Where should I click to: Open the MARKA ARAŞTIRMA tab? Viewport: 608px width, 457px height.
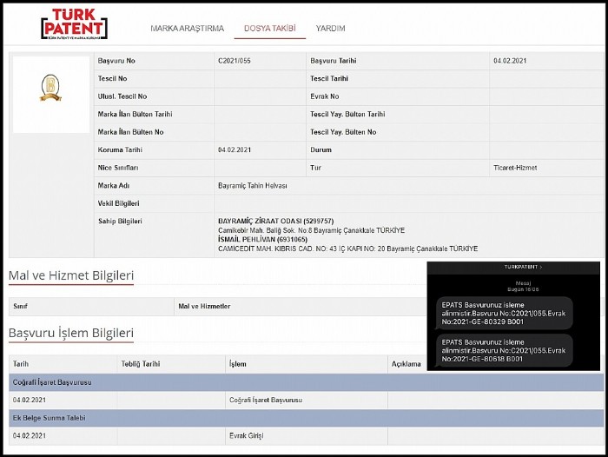(x=188, y=29)
